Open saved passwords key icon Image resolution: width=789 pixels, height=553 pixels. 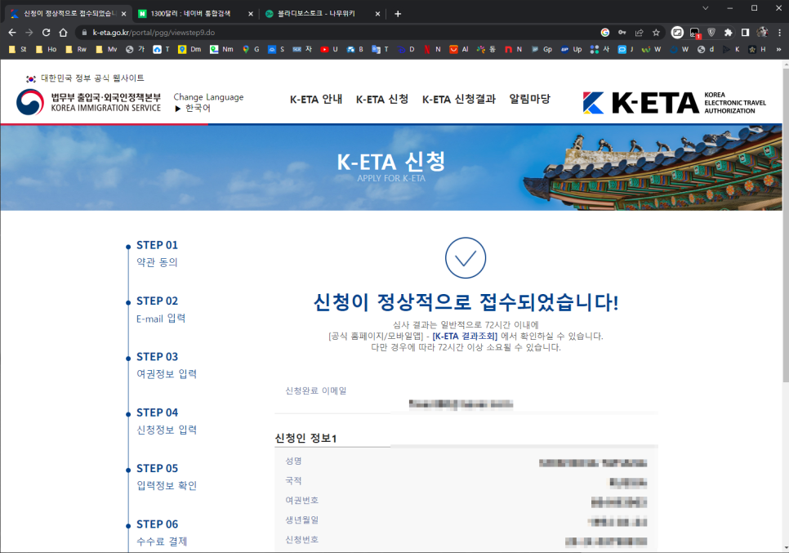tap(622, 32)
